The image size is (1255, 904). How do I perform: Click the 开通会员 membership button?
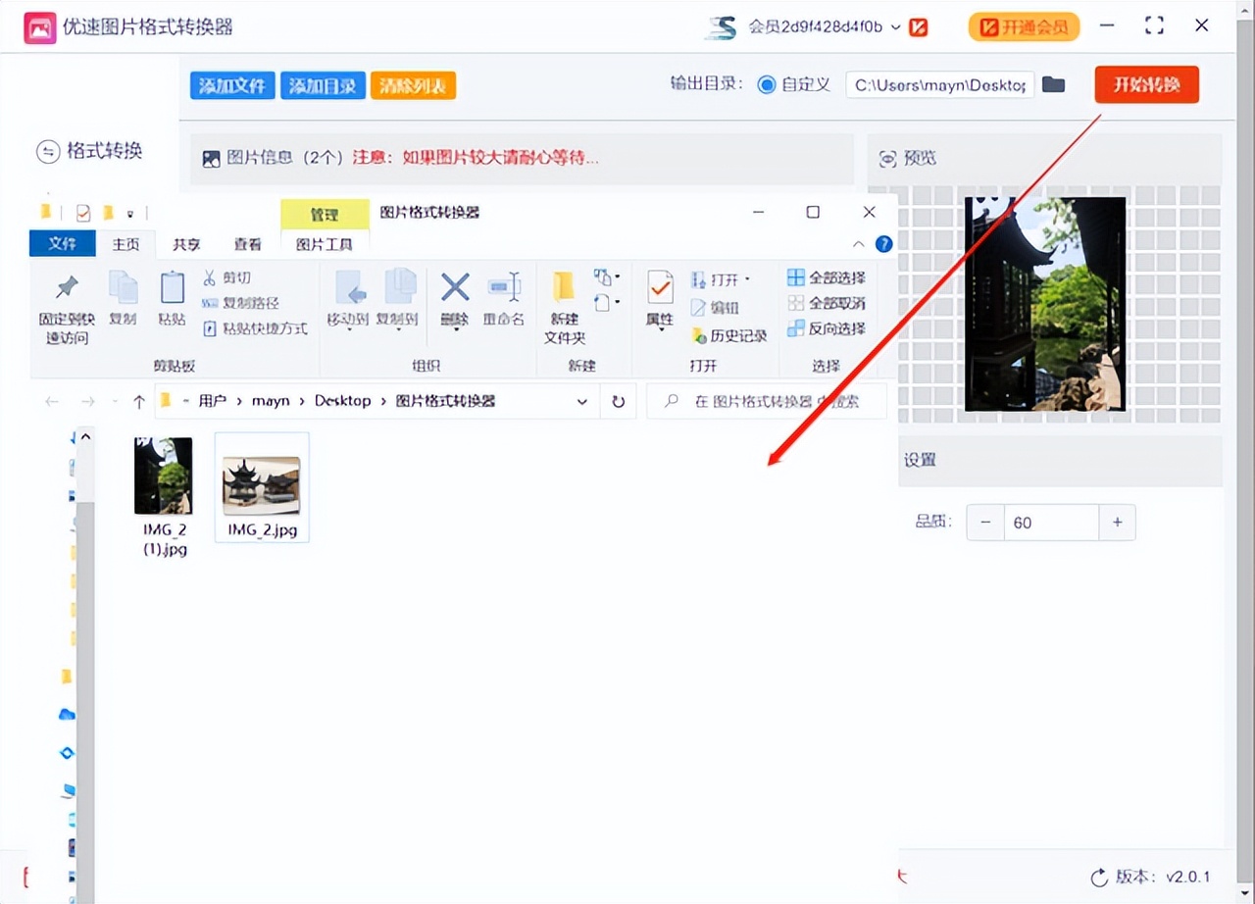tap(1024, 26)
